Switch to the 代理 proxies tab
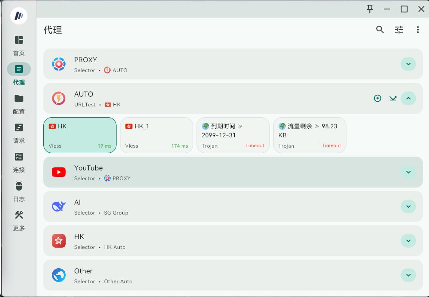The height and width of the screenshot is (297, 429). pyautogui.click(x=18, y=74)
